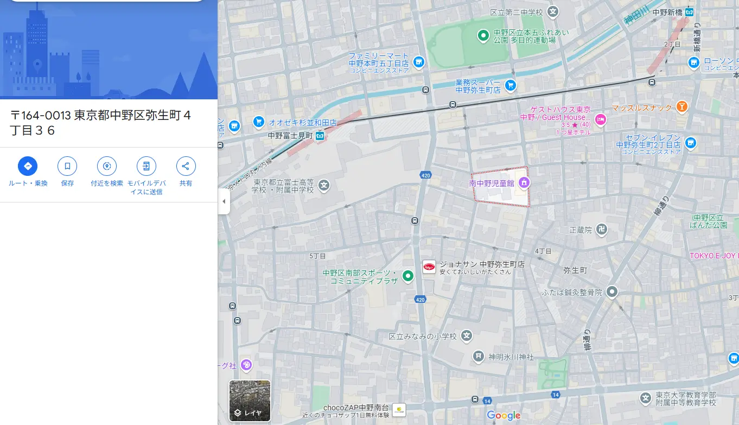Click route 14 shield beside chocoZAP
Image resolution: width=739 pixels, height=425 pixels.
click(487, 401)
